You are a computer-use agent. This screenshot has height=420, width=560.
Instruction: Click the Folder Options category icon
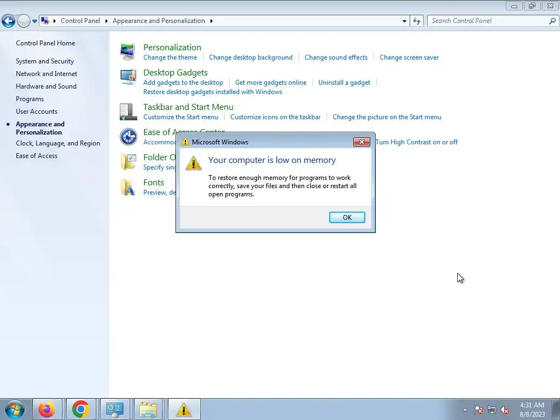(128, 162)
